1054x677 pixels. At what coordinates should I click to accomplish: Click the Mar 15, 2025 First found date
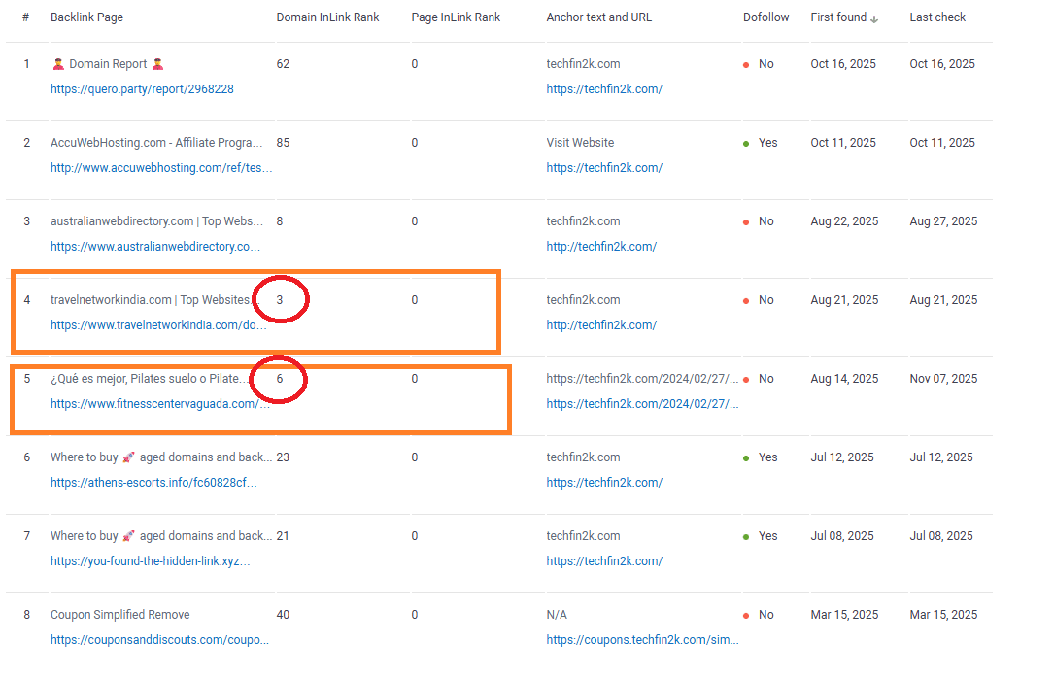(x=844, y=615)
